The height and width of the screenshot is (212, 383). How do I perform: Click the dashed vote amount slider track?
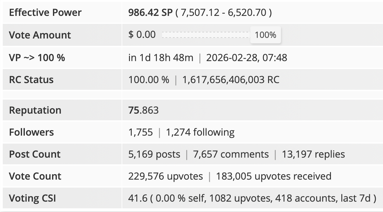206,35
